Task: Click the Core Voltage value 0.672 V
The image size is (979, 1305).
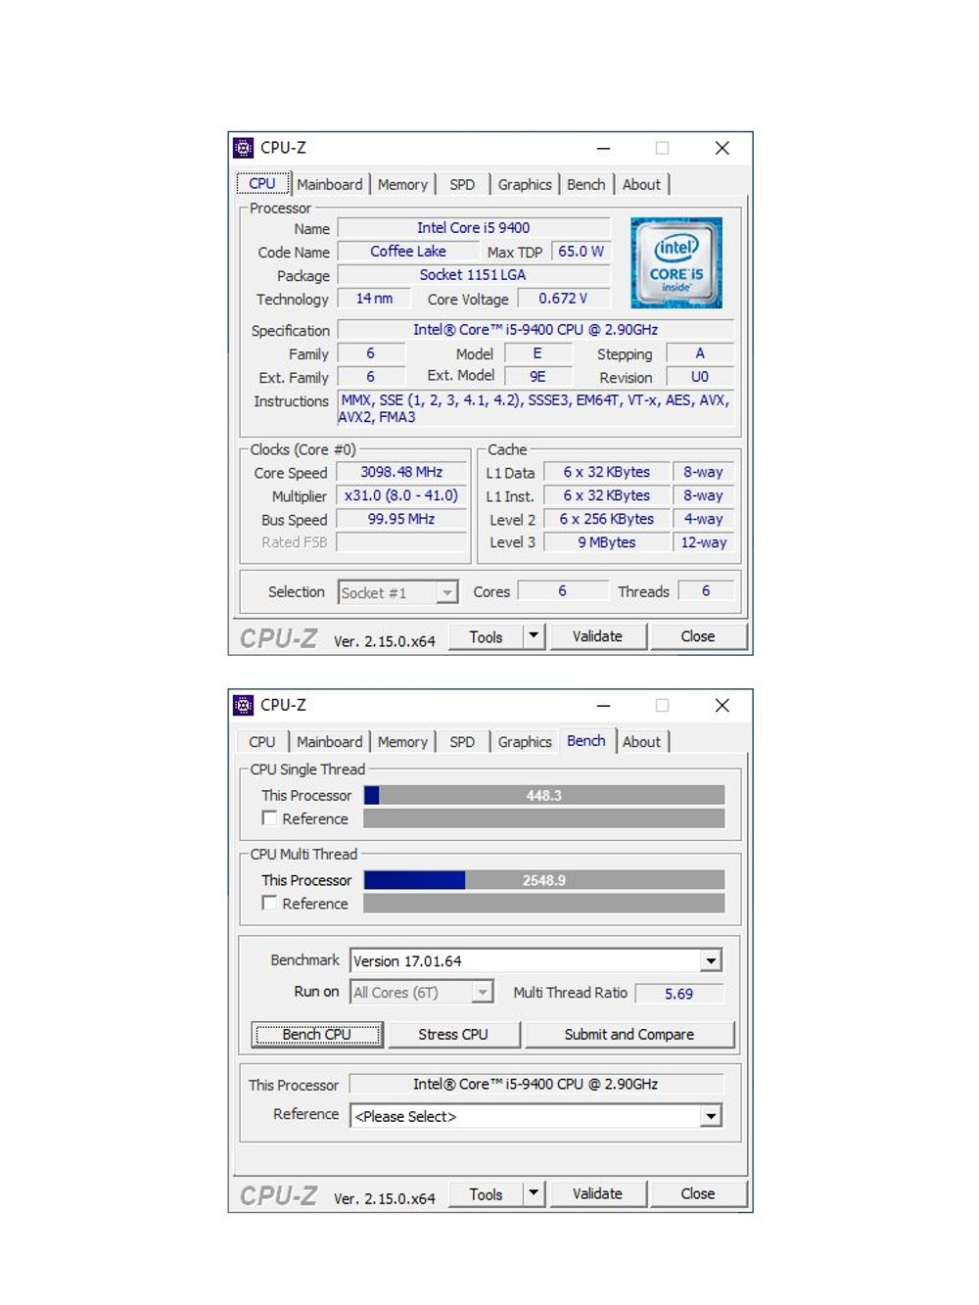Action: click(x=563, y=299)
